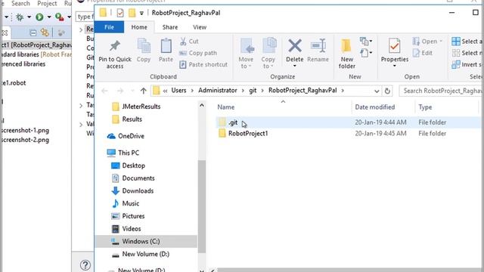Screen dimensions: 484x272
Task: Click the Back navigation arrow
Action: 104,91
